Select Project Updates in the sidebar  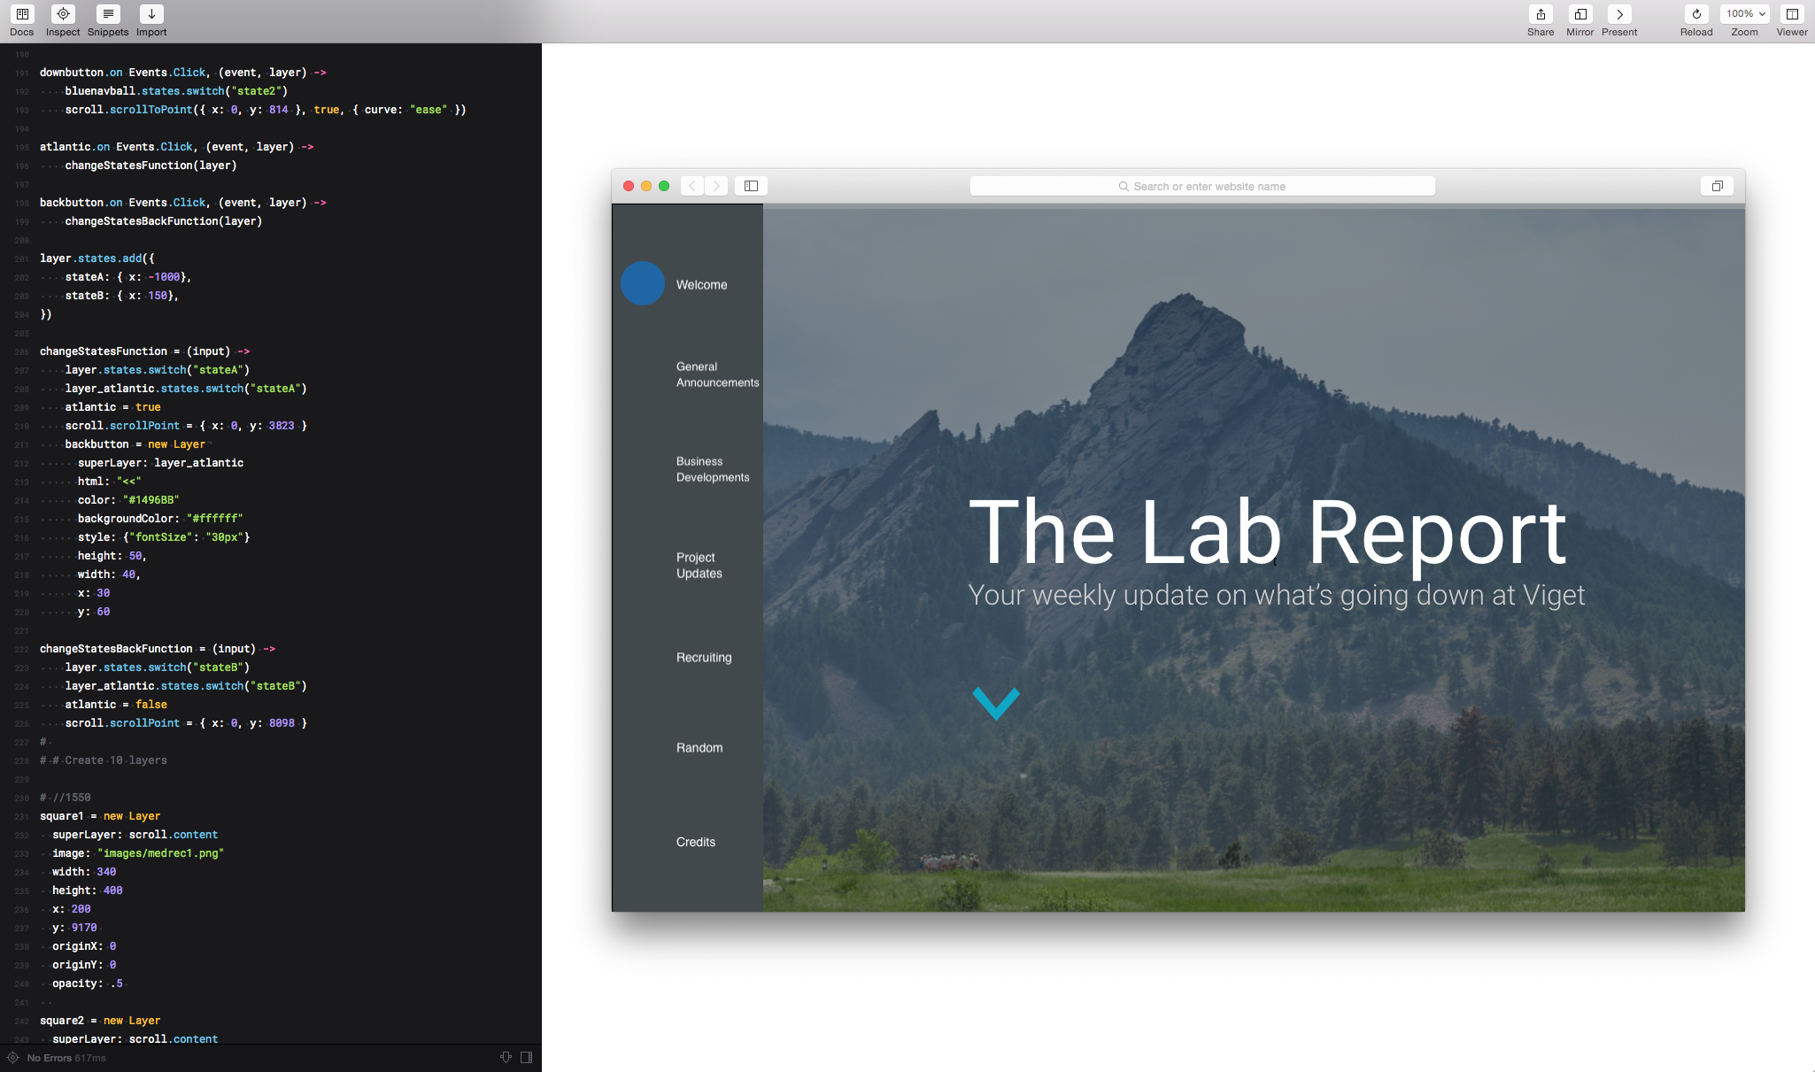point(699,566)
